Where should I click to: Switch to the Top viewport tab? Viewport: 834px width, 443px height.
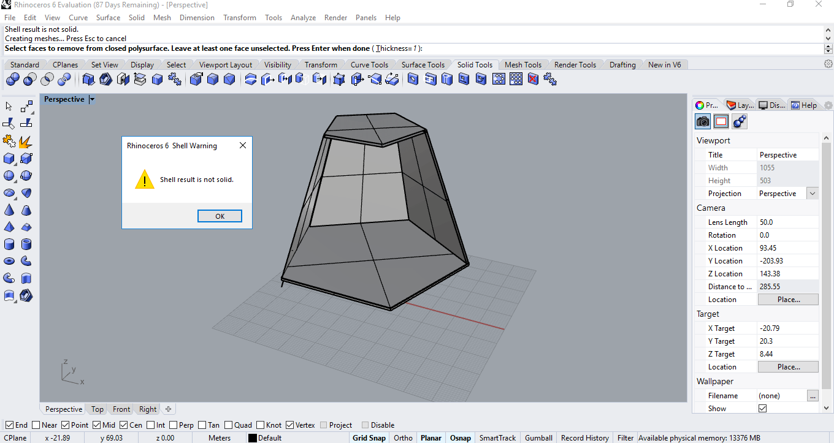(98, 409)
